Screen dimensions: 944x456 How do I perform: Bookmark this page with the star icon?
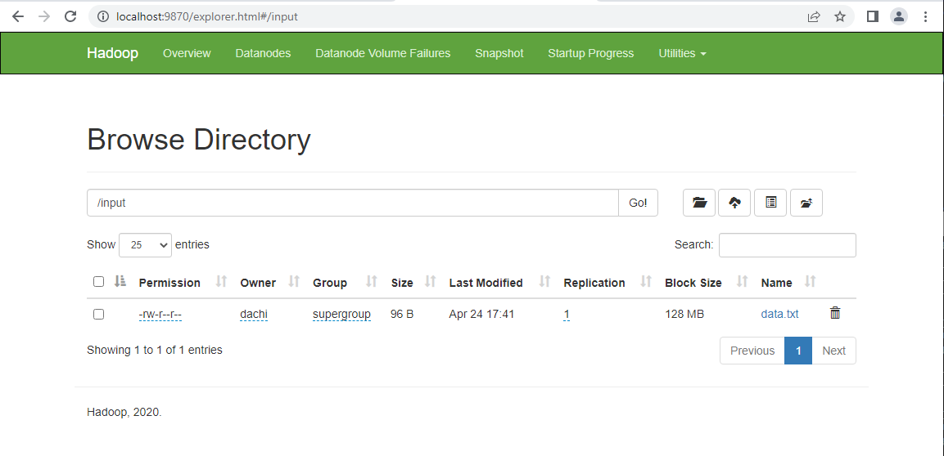pos(840,16)
